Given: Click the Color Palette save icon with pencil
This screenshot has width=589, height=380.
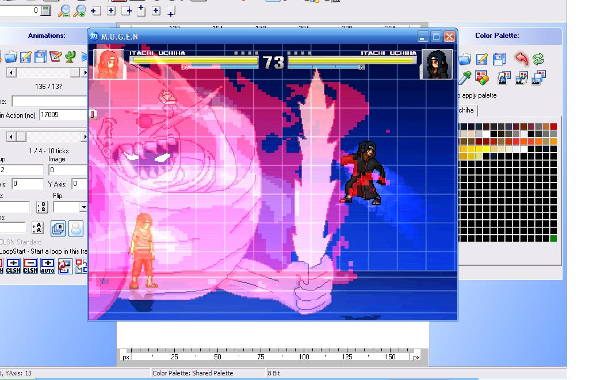Looking at the screenshot, I should [x=481, y=59].
